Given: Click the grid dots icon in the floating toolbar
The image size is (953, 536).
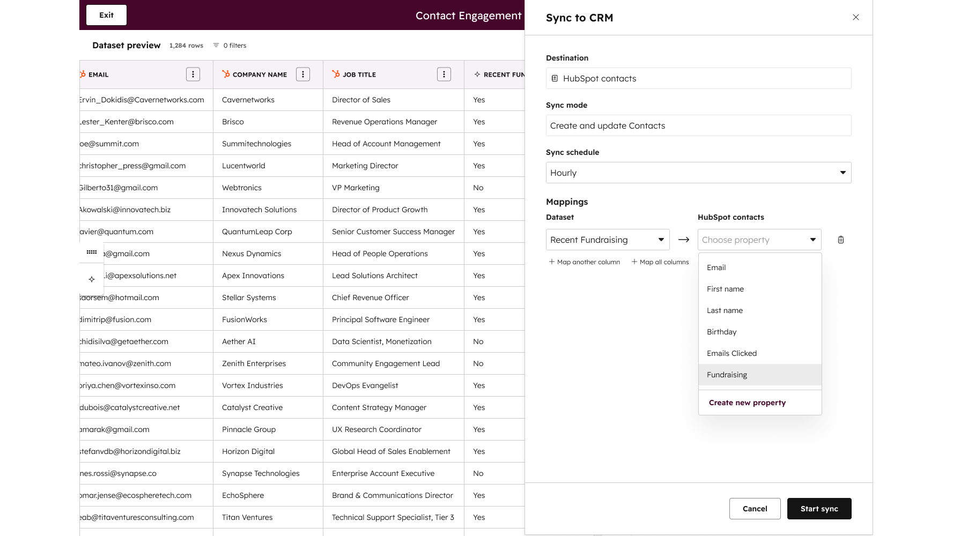Looking at the screenshot, I should (92, 252).
